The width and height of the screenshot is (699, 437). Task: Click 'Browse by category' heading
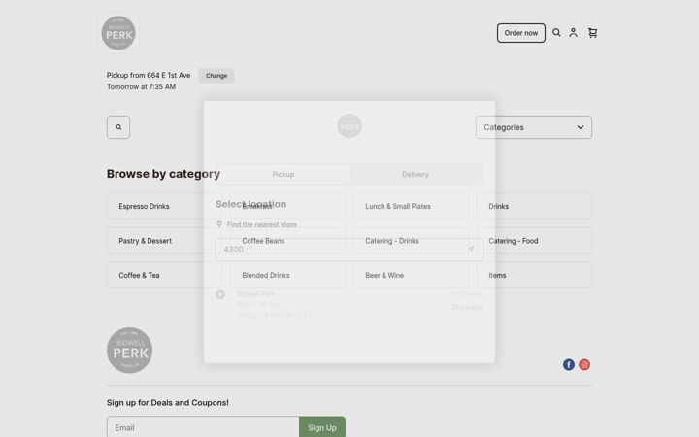(163, 174)
